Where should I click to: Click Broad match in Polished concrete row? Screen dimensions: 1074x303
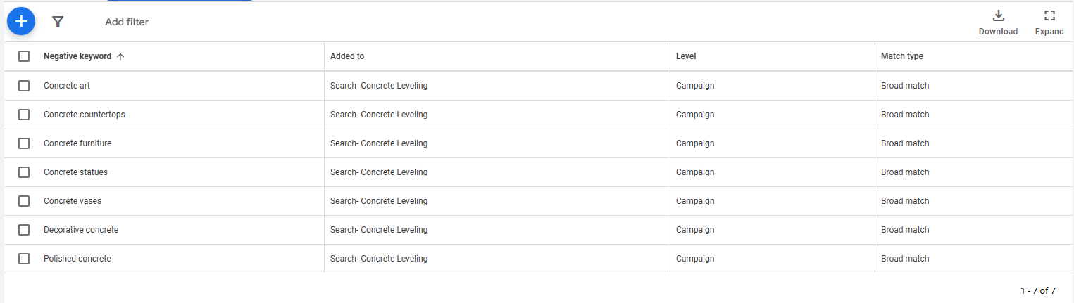[x=905, y=259]
